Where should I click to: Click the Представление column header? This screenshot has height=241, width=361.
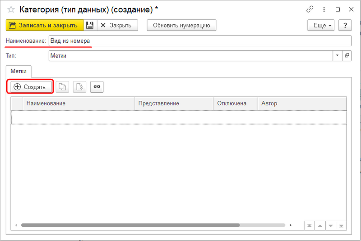[174, 103]
